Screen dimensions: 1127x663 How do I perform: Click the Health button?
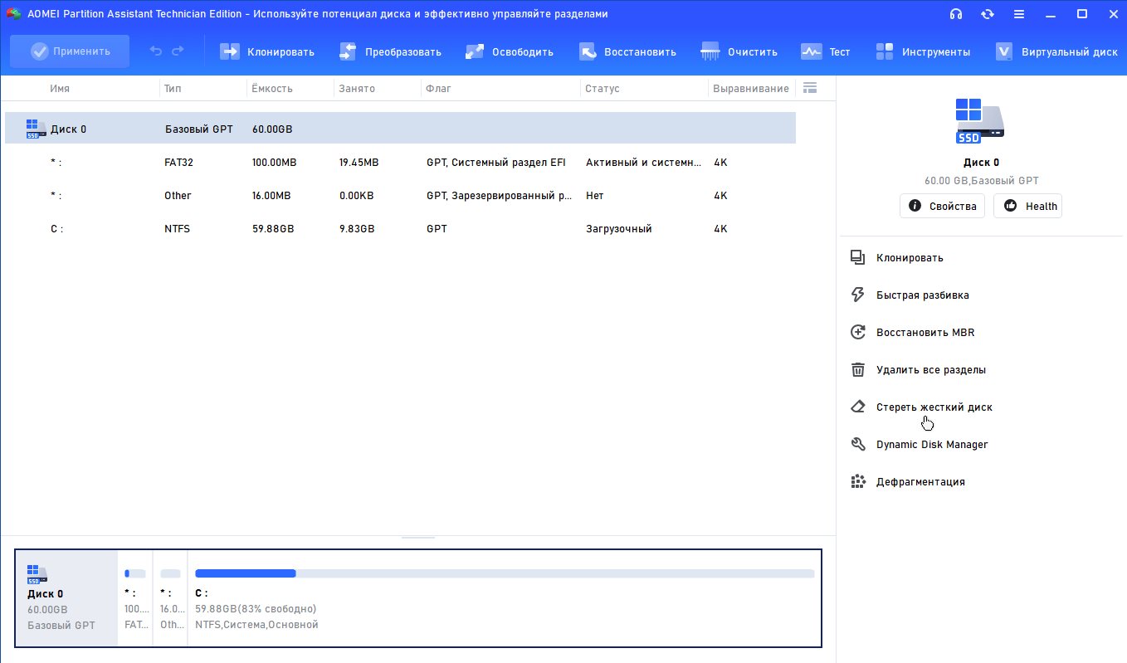1027,206
